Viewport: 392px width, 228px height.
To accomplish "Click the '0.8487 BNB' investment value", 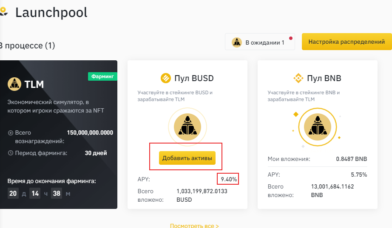I will tap(352, 159).
